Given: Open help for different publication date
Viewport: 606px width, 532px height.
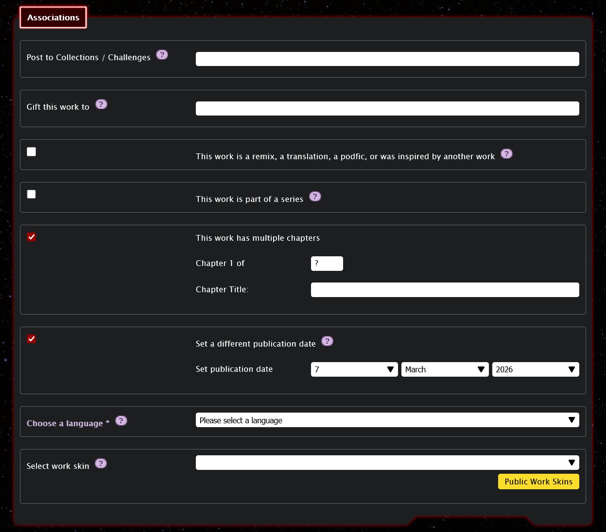Looking at the screenshot, I should point(327,341).
